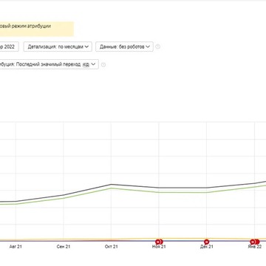Click the green line point at Дек 21

(206, 192)
